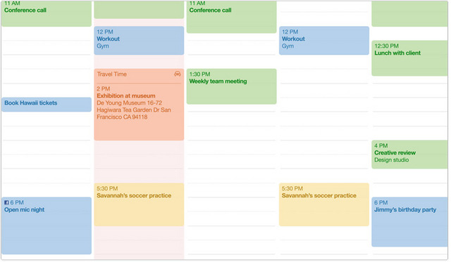Click the second 11 AM Conference call event
451x262 pixels.
[232, 16]
